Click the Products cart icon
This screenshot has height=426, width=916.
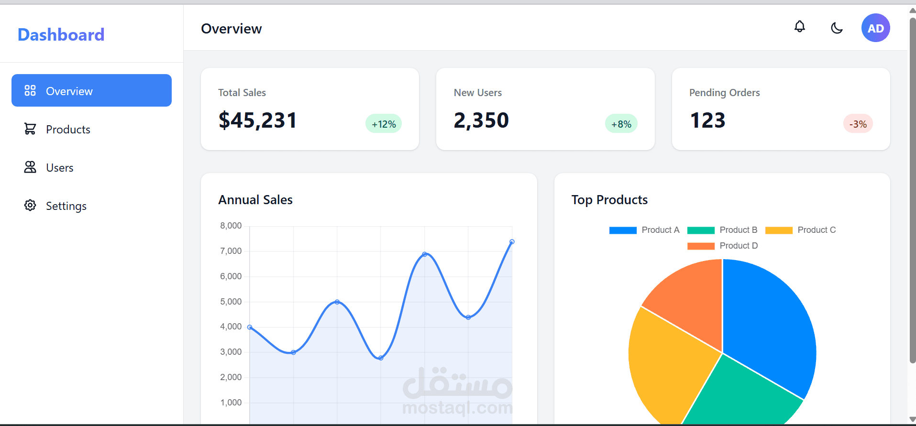click(30, 129)
